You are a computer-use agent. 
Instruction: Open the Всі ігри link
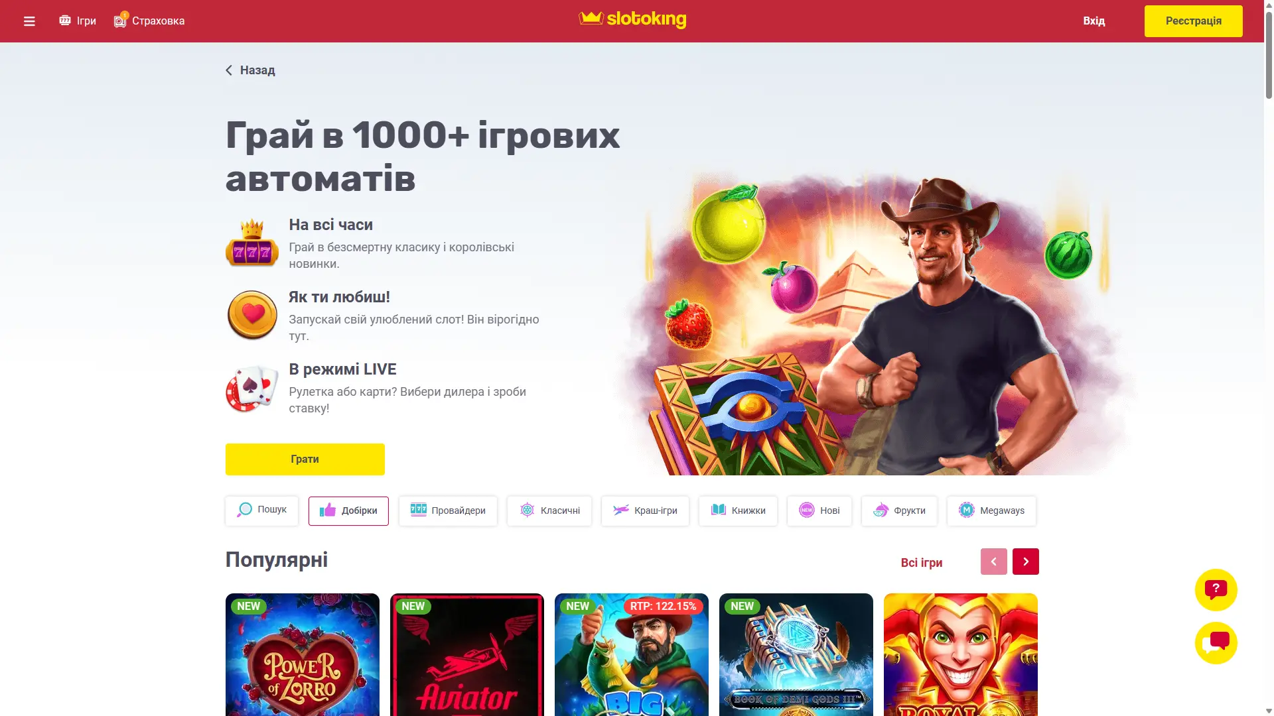pyautogui.click(x=921, y=562)
